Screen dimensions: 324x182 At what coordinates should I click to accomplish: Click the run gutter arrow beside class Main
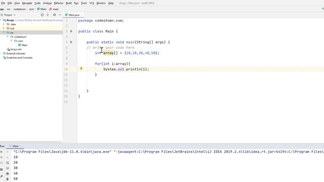[71, 31]
